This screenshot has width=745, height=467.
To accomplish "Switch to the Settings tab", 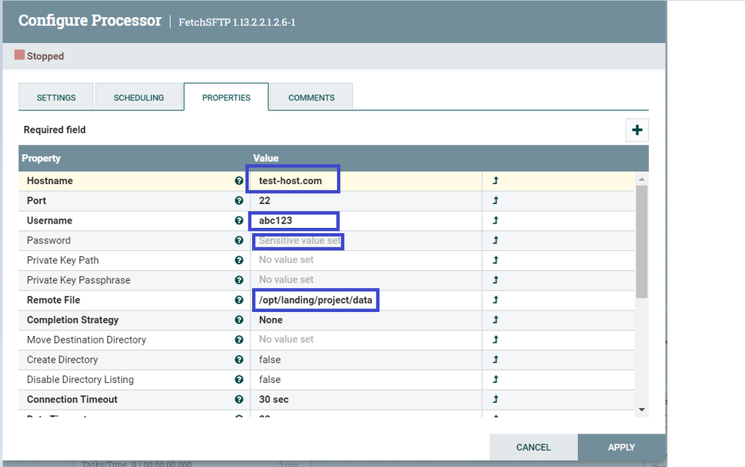I will point(57,98).
